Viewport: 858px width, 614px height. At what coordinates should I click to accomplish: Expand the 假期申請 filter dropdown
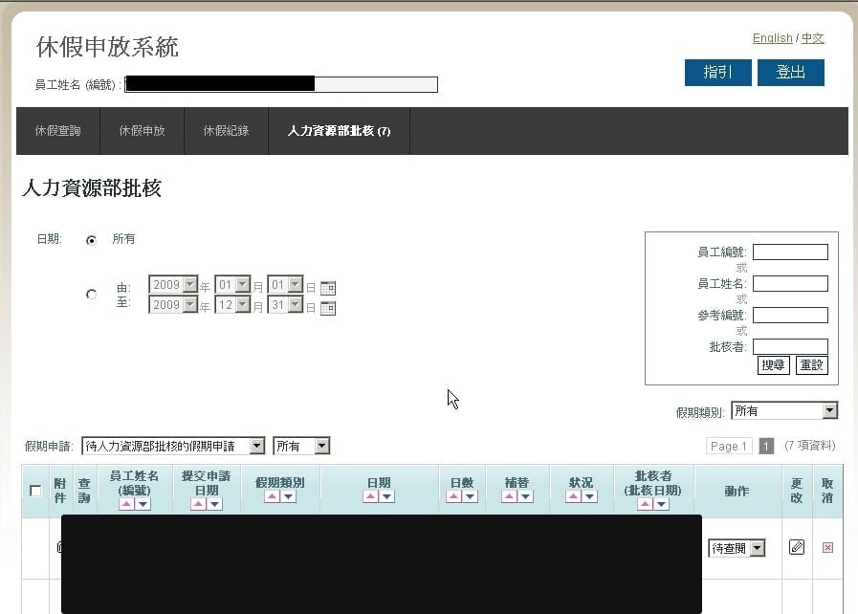pos(173,446)
